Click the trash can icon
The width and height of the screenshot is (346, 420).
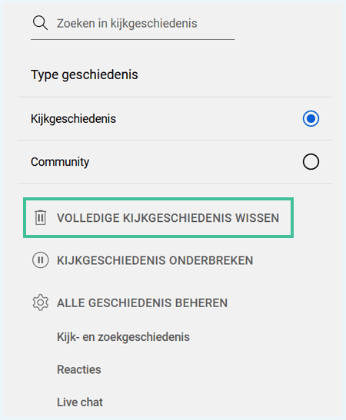(x=41, y=217)
